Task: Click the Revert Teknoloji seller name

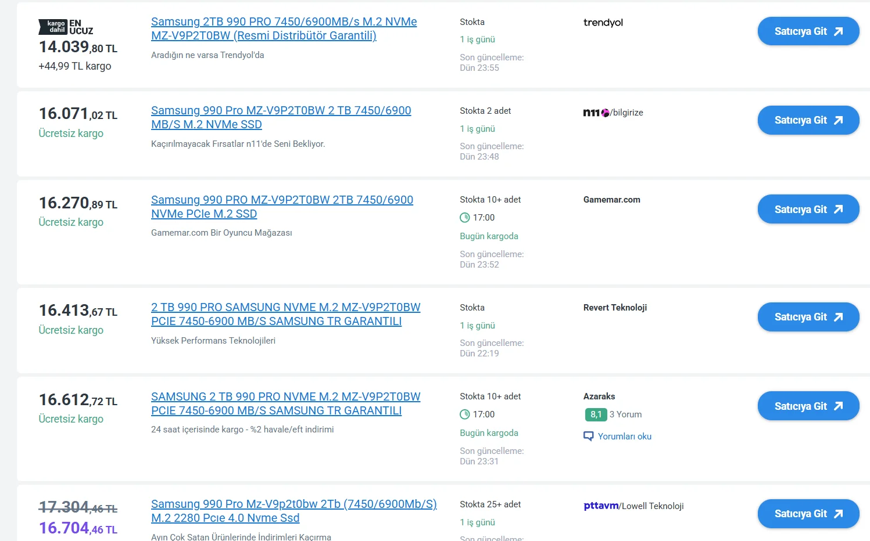Action: [x=615, y=308]
